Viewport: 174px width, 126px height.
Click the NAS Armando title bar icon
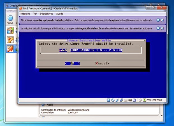[20, 8]
